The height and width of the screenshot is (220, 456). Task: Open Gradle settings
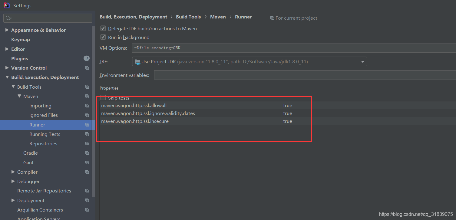point(31,153)
